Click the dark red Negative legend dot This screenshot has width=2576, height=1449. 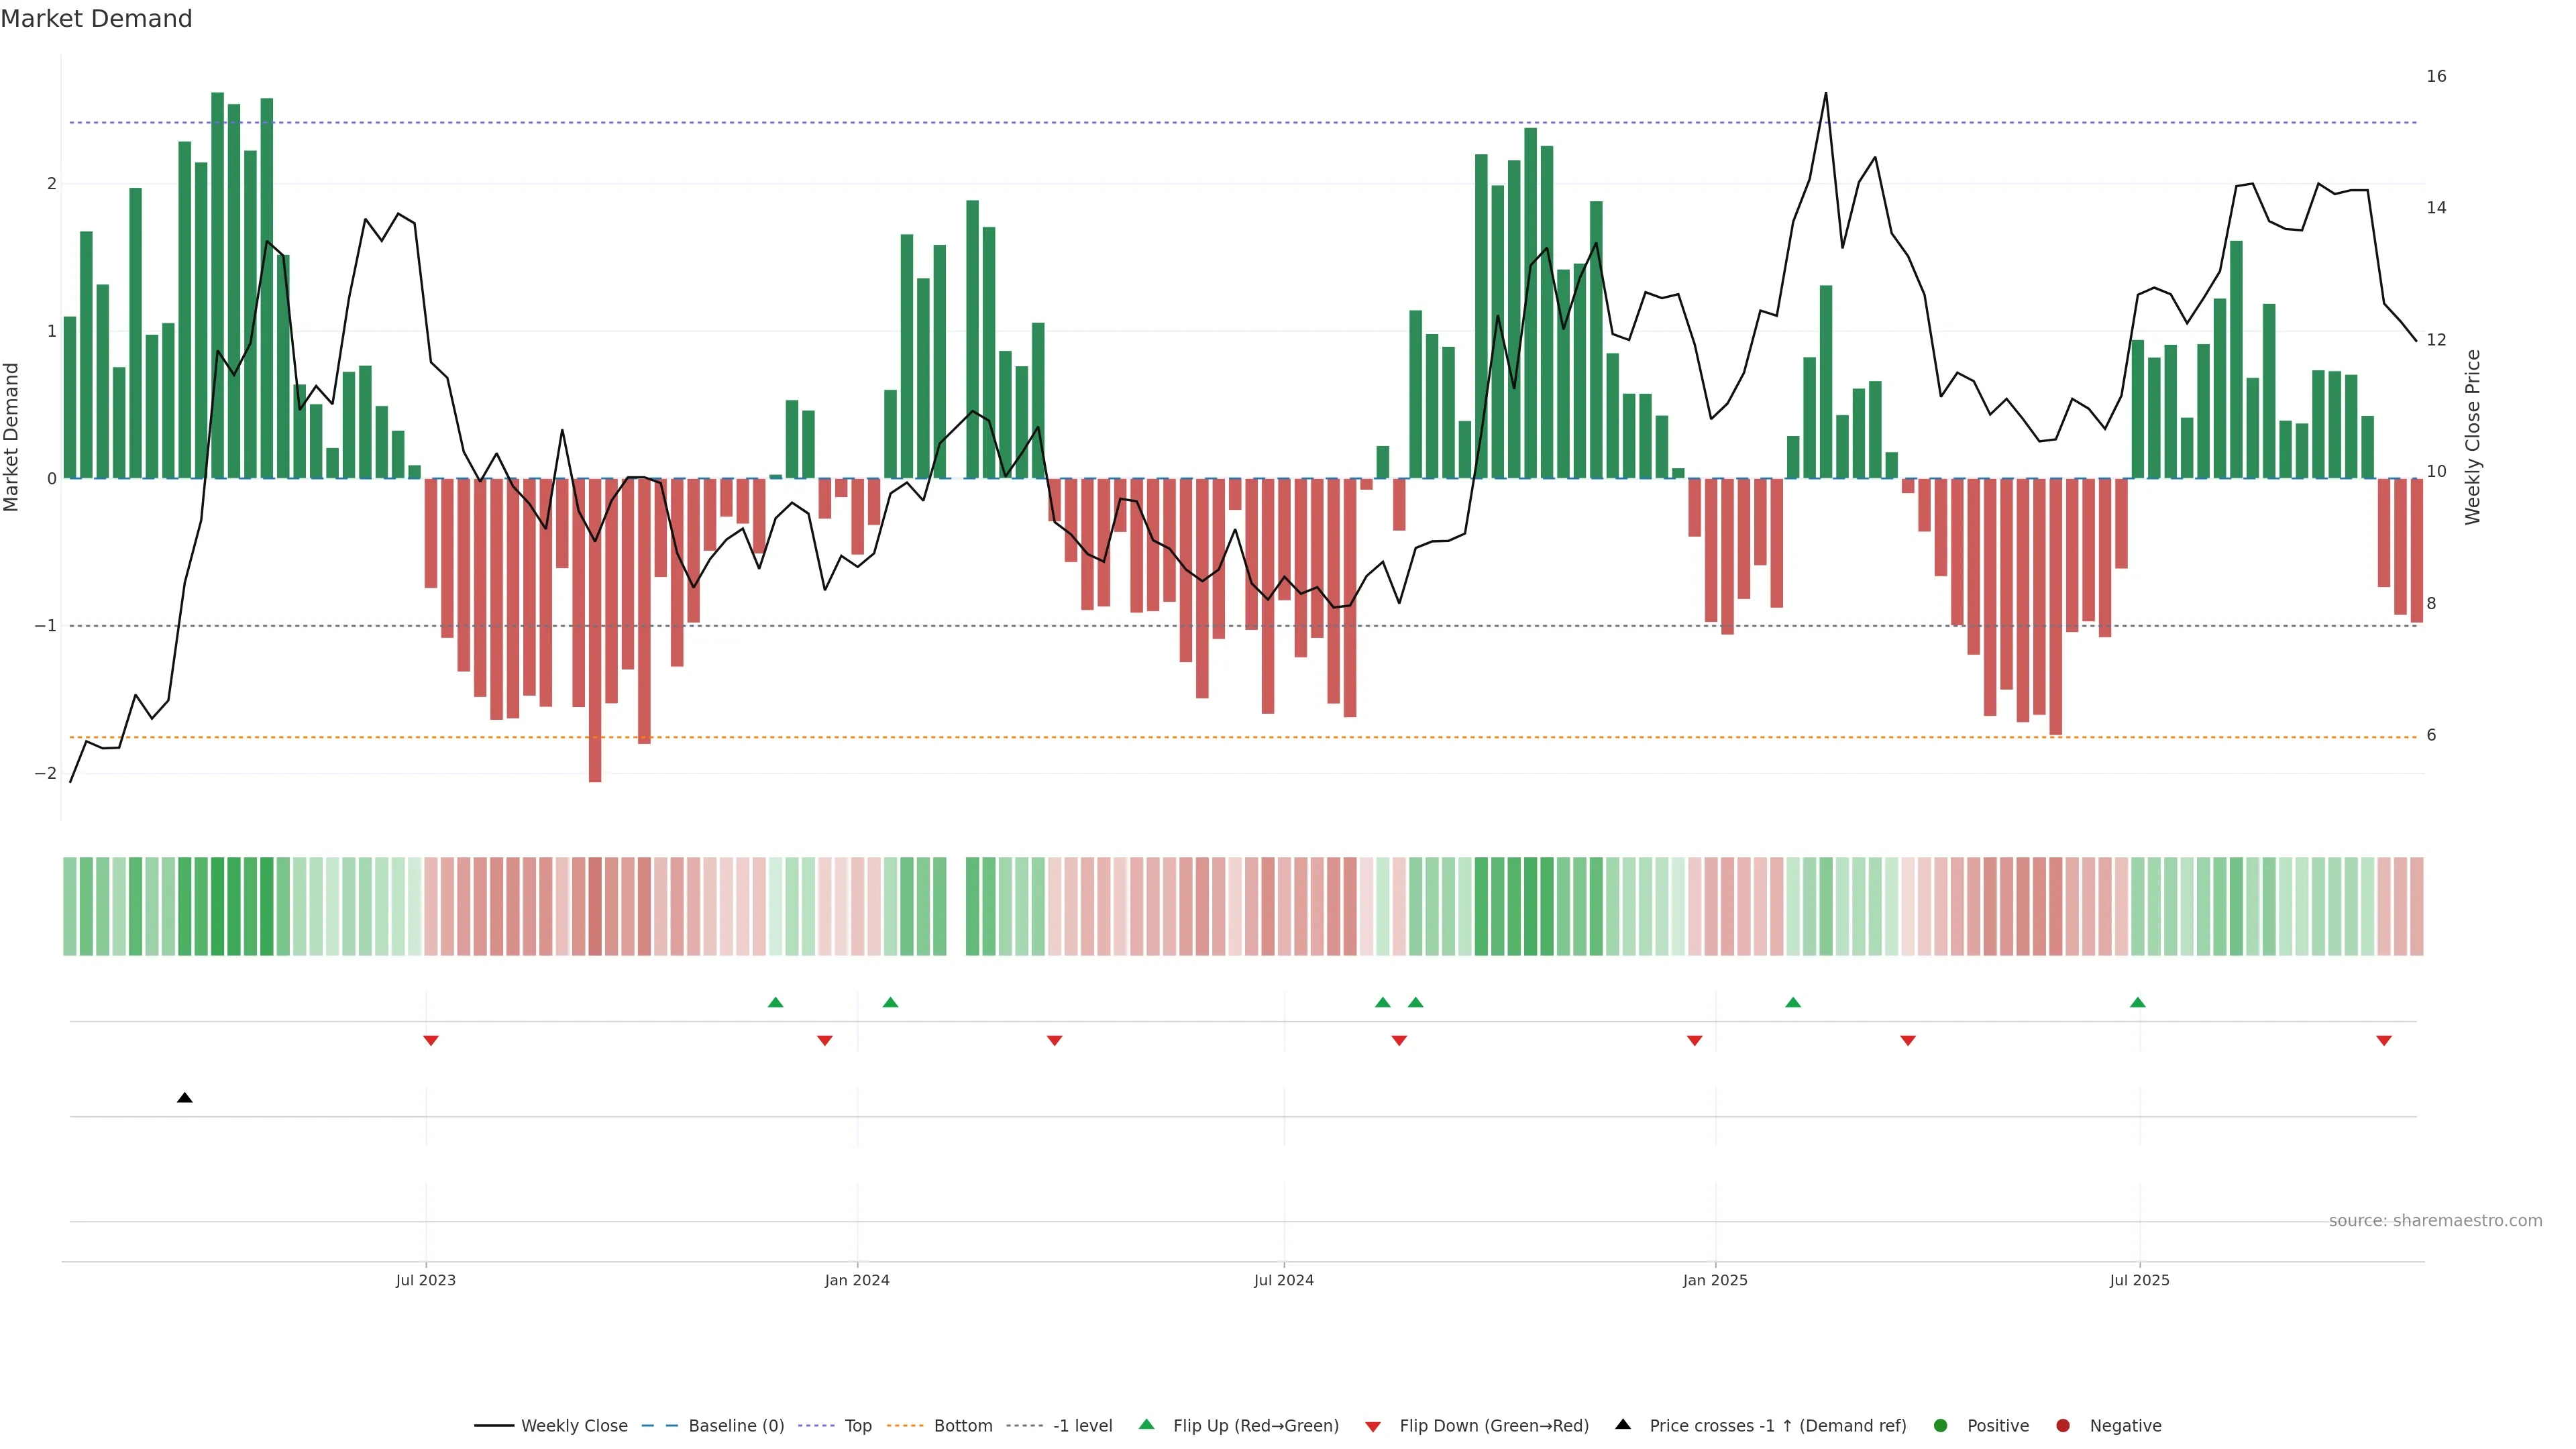2062,1426
